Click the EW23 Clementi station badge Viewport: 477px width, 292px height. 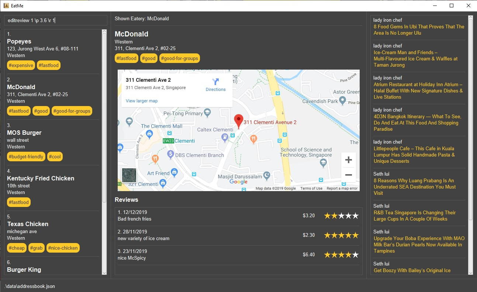tap(169, 141)
